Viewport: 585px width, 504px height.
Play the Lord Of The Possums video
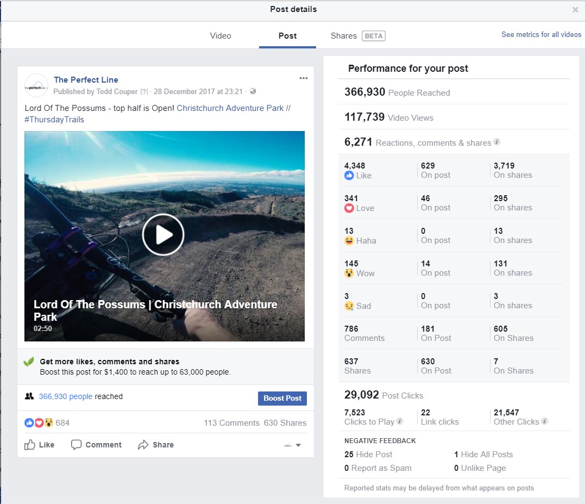pos(163,234)
